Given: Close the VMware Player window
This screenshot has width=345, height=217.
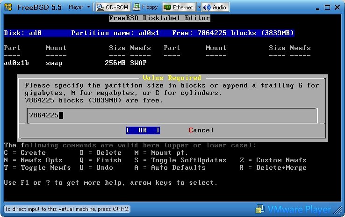Looking at the screenshot, I should [x=336, y=7].
